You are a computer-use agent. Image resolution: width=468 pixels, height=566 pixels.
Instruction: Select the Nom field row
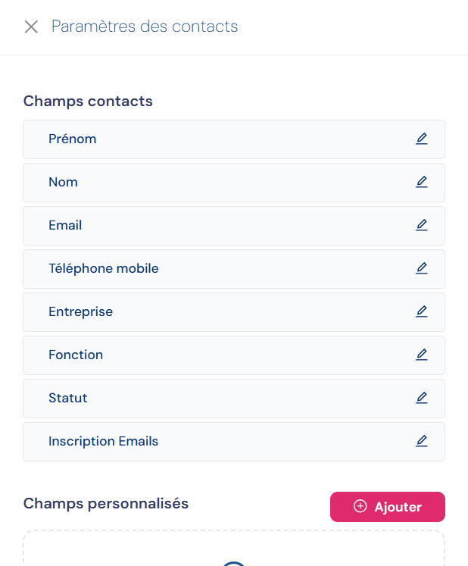227,183
